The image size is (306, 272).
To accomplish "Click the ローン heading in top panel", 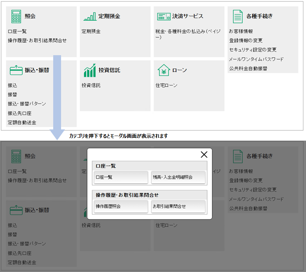I will coord(180,70).
